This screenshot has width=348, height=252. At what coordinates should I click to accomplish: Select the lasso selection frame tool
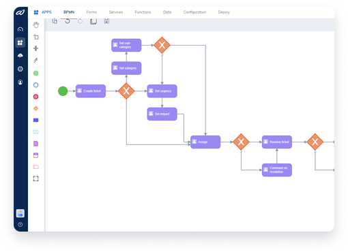(x=35, y=178)
